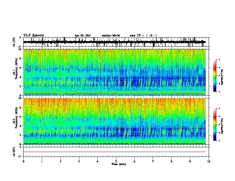Click time axis tick label "3"
Screen dimensions: 235x181
[79, 161]
